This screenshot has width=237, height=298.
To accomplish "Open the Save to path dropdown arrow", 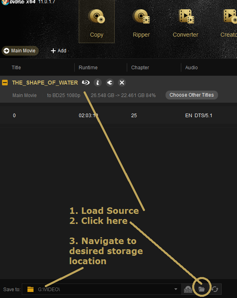I will [x=176, y=289].
